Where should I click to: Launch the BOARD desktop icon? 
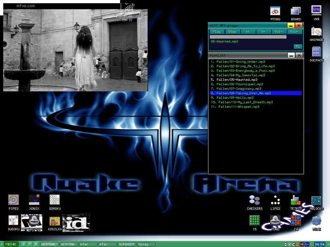pos(296,11)
